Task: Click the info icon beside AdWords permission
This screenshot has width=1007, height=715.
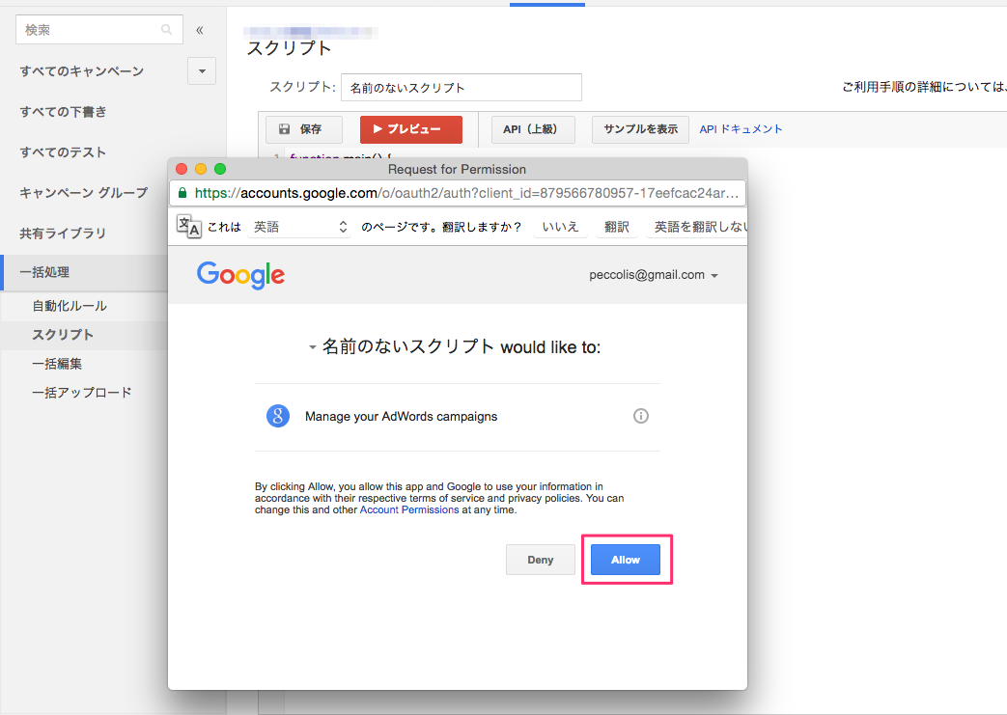Action: click(x=641, y=416)
